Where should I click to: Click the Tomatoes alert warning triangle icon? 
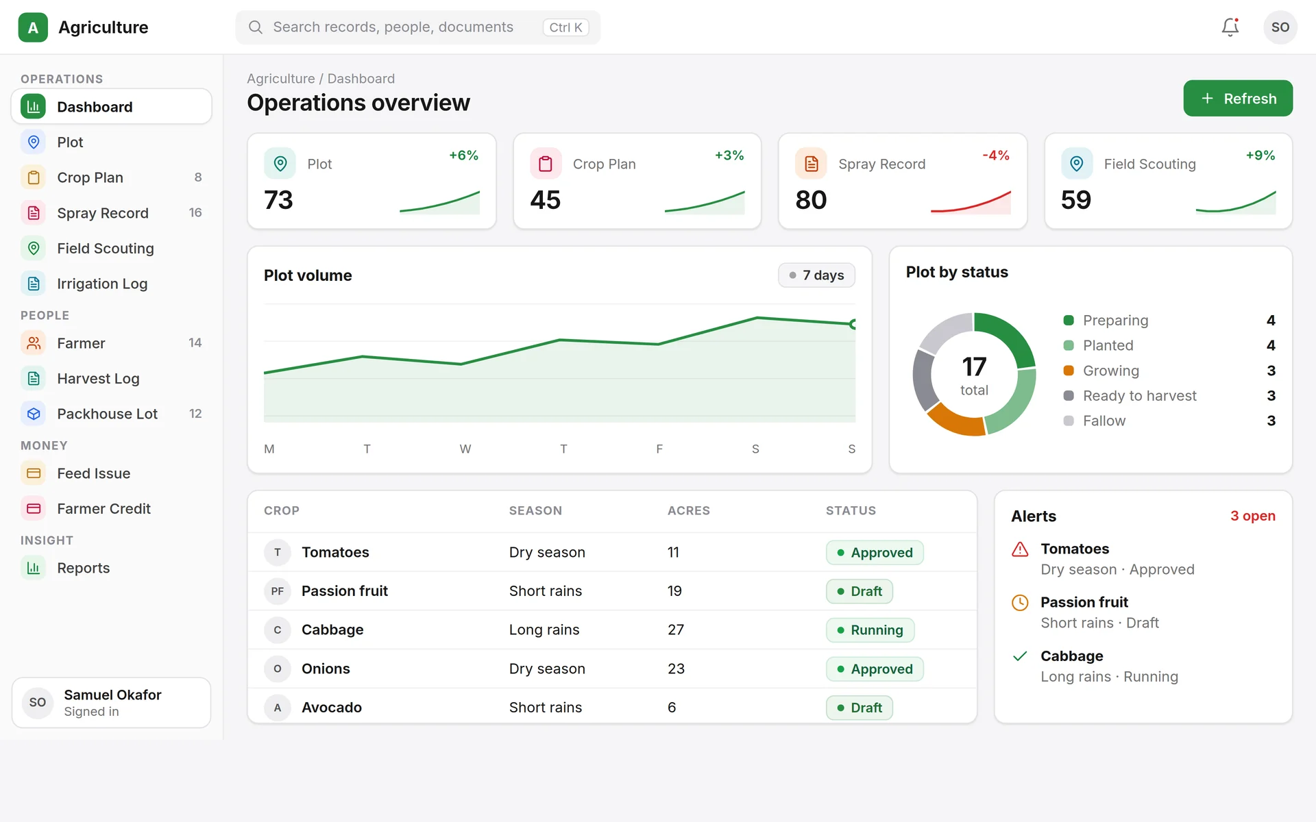[x=1020, y=549]
